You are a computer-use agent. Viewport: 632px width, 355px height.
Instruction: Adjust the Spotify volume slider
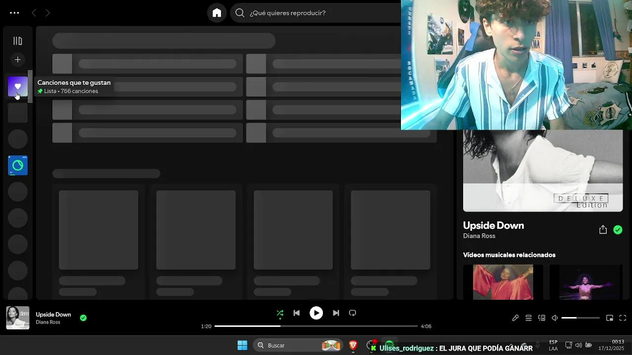click(581, 318)
